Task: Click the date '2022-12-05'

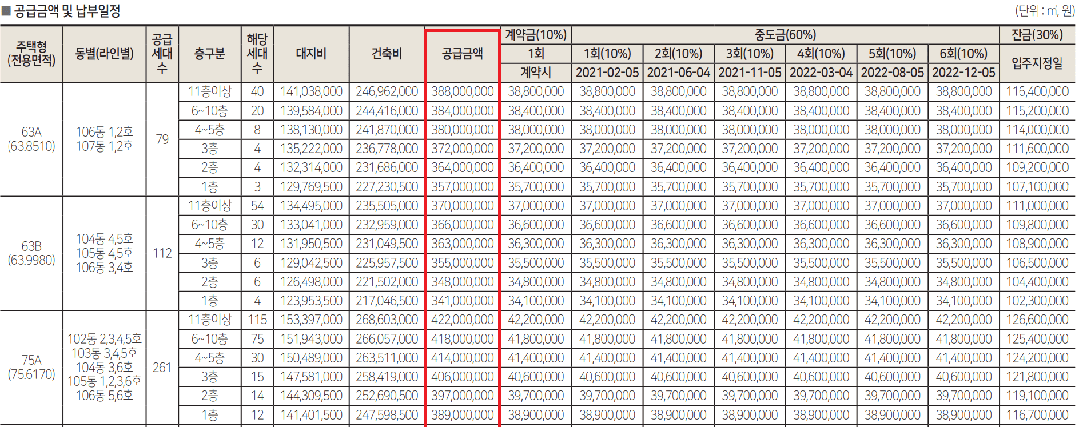Action: click(x=963, y=73)
